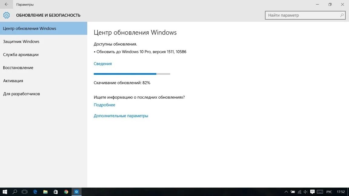The width and height of the screenshot is (349, 196).
Task: Close the Параметры window
Action: (x=343, y=4)
